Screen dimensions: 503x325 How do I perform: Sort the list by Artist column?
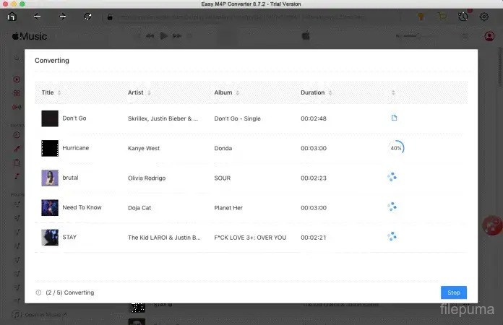(150, 92)
